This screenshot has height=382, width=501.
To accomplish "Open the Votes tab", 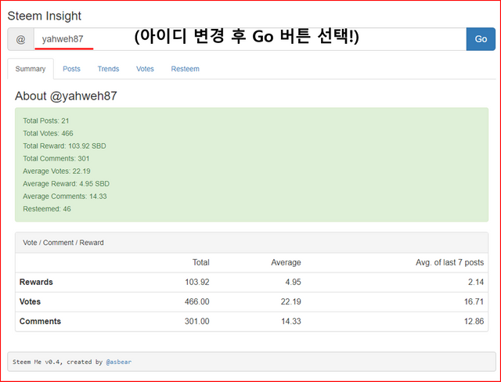I will click(145, 69).
